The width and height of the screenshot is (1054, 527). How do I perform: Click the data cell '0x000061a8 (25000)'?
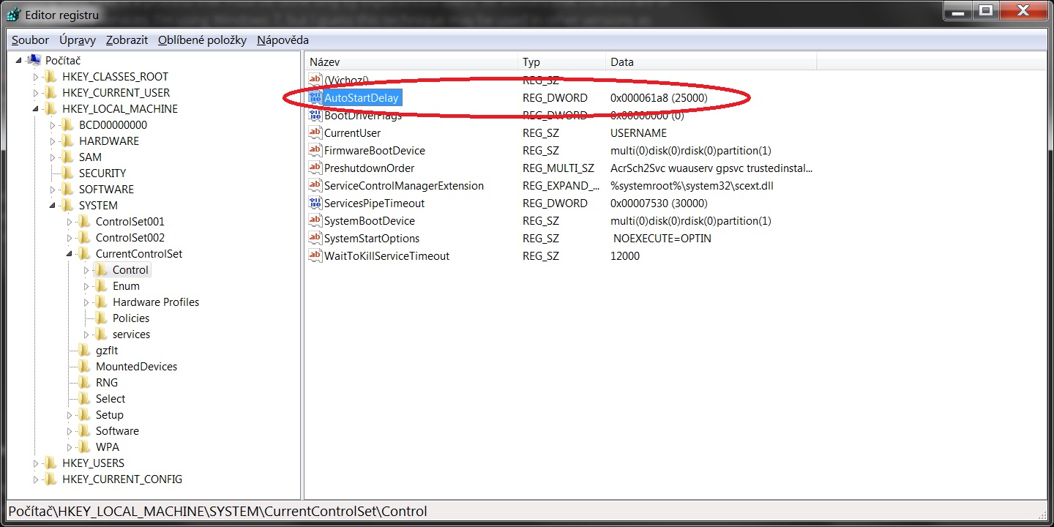click(x=659, y=97)
